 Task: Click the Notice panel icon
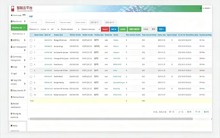click(x=12, y=126)
